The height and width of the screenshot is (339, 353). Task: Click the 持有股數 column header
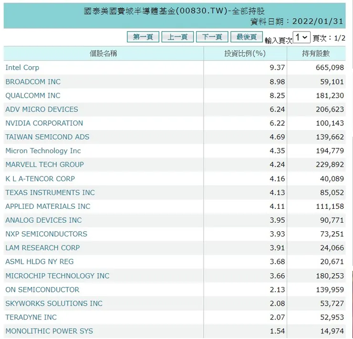tap(316, 53)
